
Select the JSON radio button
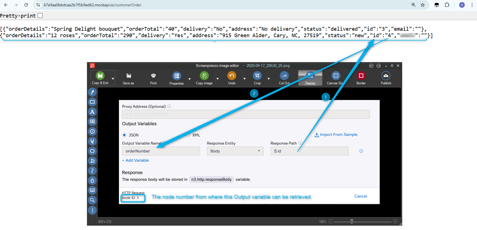[125, 135]
